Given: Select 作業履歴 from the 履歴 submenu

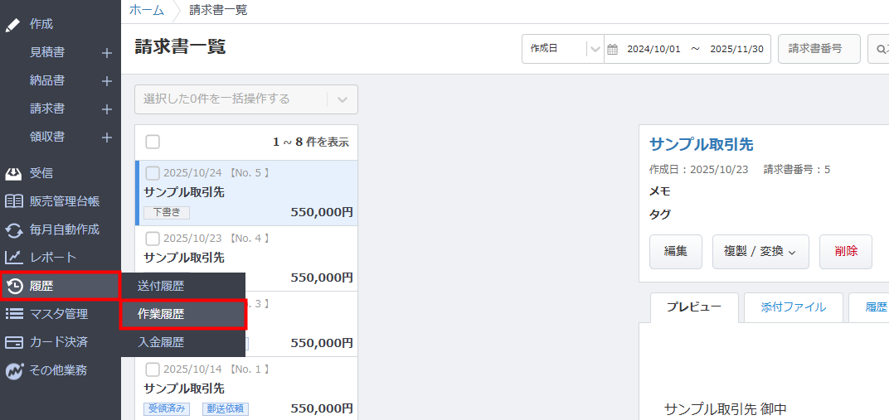Looking at the screenshot, I should point(183,315).
